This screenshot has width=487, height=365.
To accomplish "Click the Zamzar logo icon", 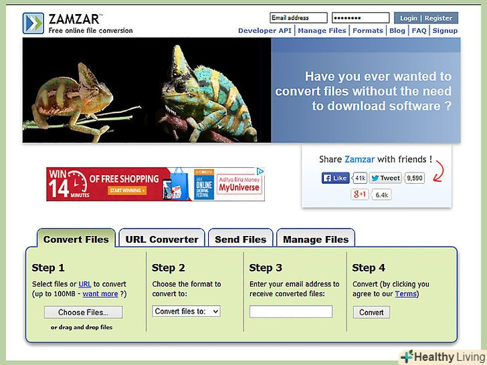I will click(33, 23).
